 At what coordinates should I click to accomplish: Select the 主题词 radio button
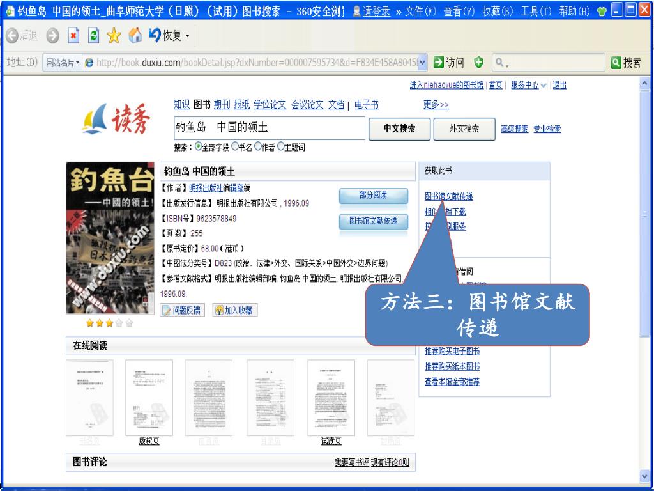point(281,146)
